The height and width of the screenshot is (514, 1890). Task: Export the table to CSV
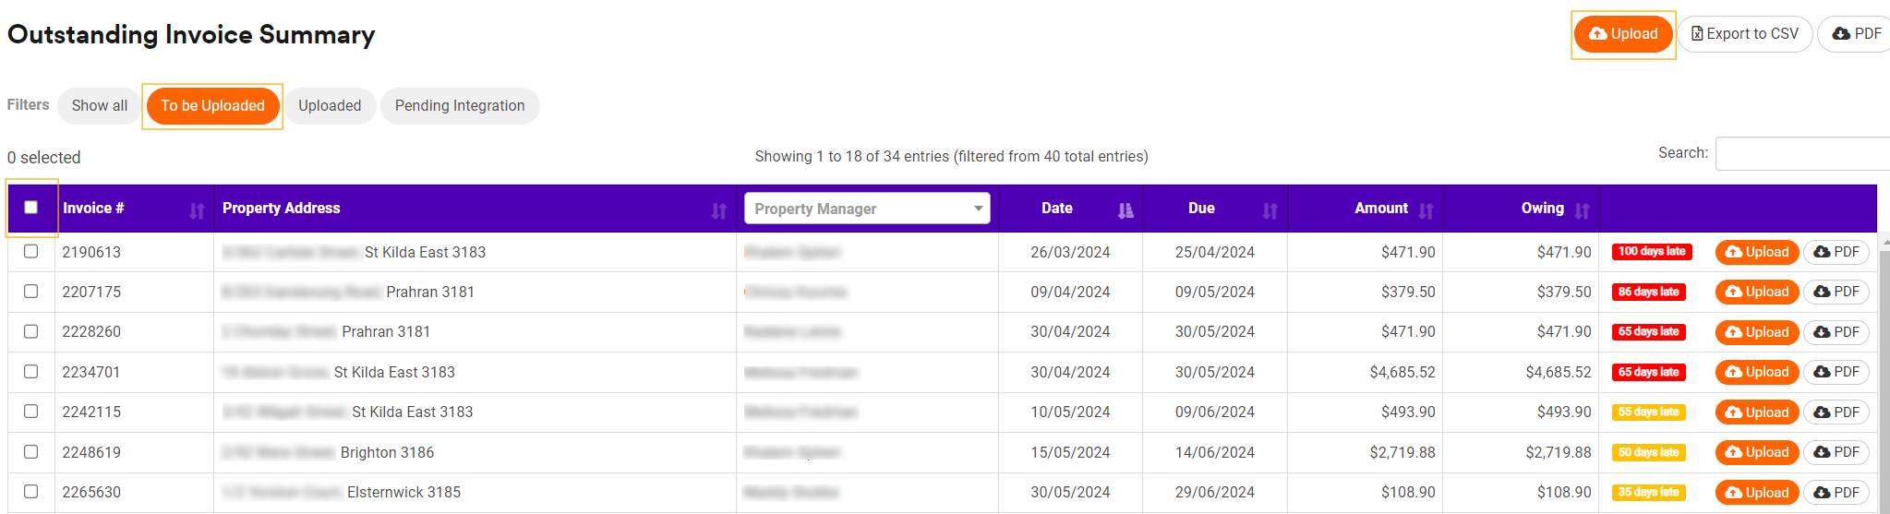click(1744, 34)
